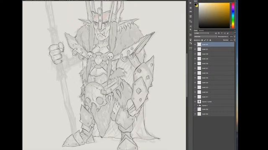Filter layers by adjustment layers icon
This screenshot has height=150, width=268.
click(219, 33)
